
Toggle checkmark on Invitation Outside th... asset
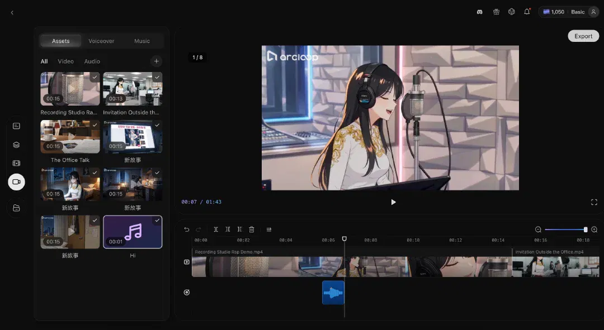157,77
